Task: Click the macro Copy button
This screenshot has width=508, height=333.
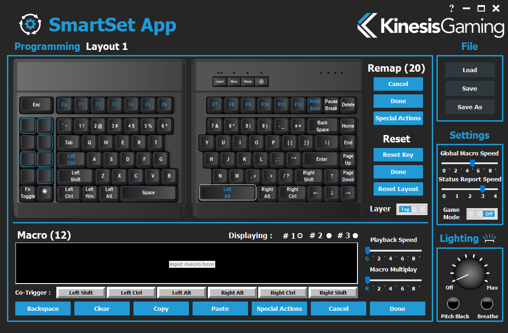Action: (161, 308)
